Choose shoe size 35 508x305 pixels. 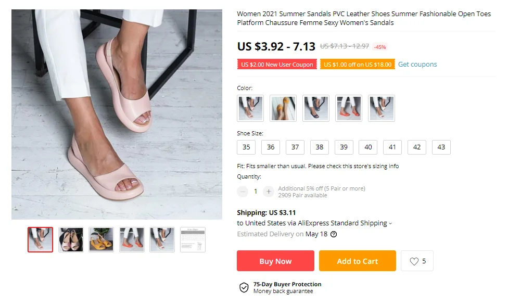click(246, 147)
